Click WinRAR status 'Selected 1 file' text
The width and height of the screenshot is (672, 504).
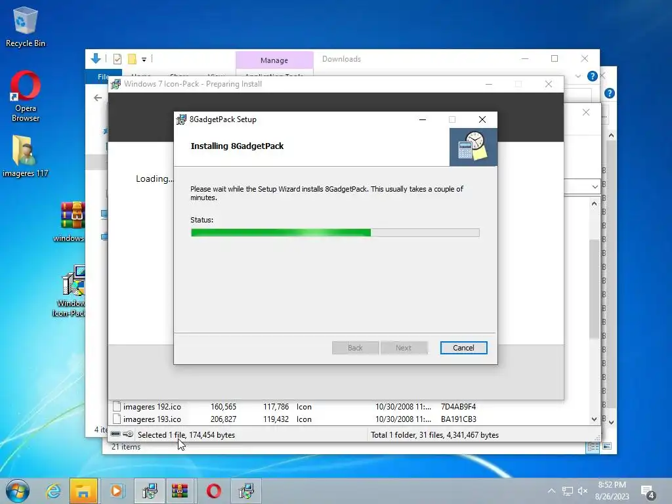coord(186,434)
